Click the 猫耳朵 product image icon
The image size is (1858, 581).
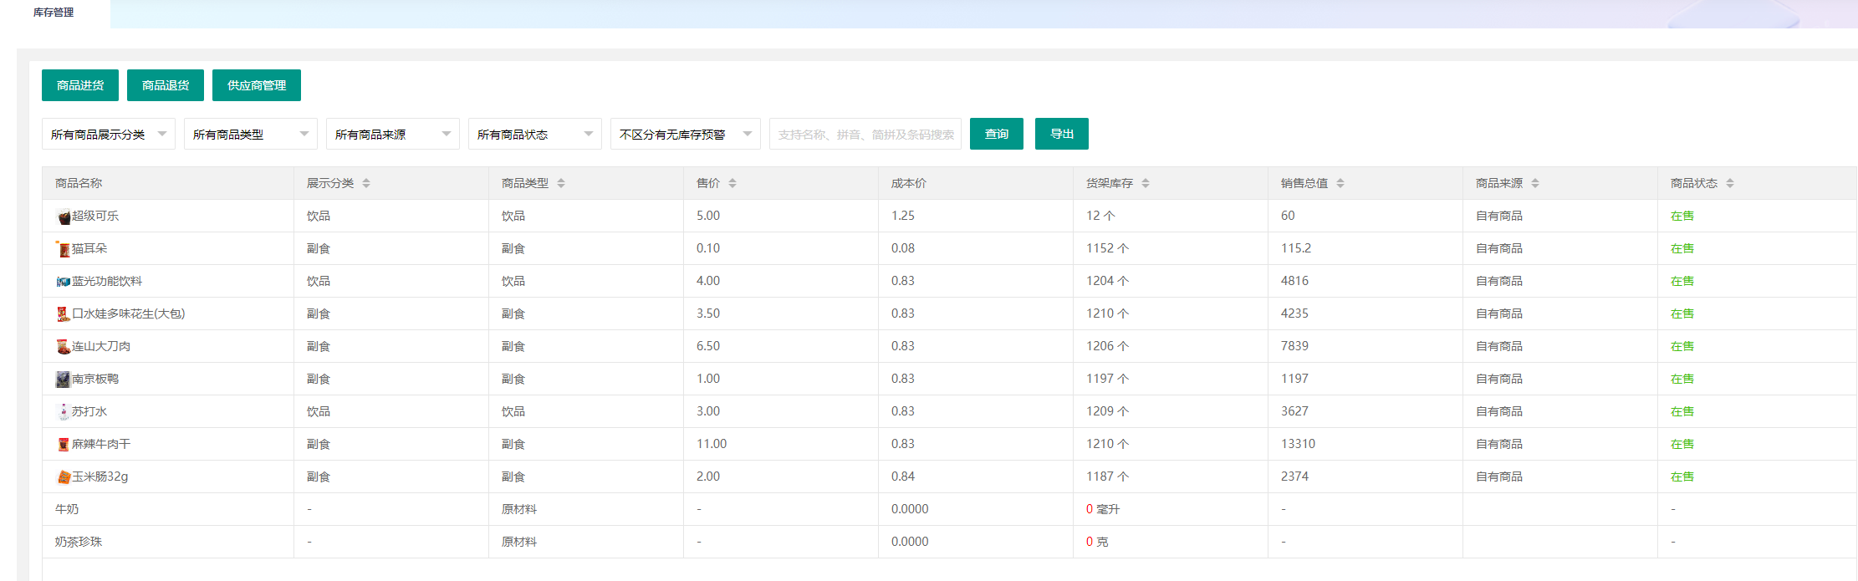pos(63,249)
